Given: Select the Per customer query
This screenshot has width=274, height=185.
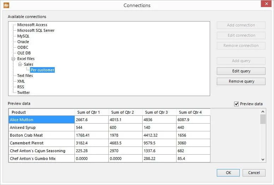Looking at the screenshot, I should coord(42,70).
